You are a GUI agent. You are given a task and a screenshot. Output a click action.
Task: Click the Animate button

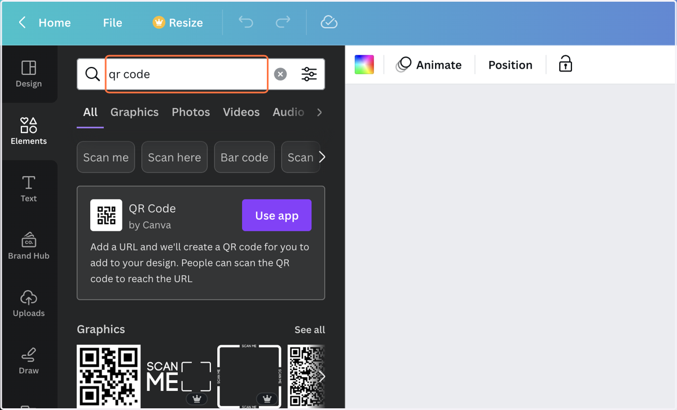[x=429, y=65]
